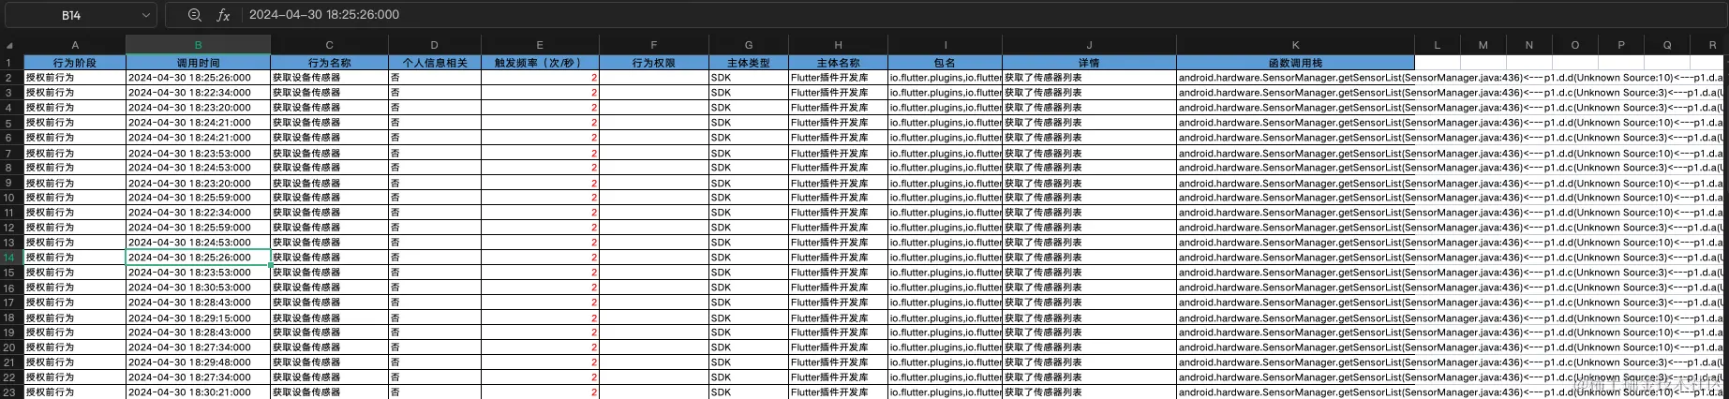Select column J header
This screenshot has width=1729, height=399.
[x=1089, y=45]
